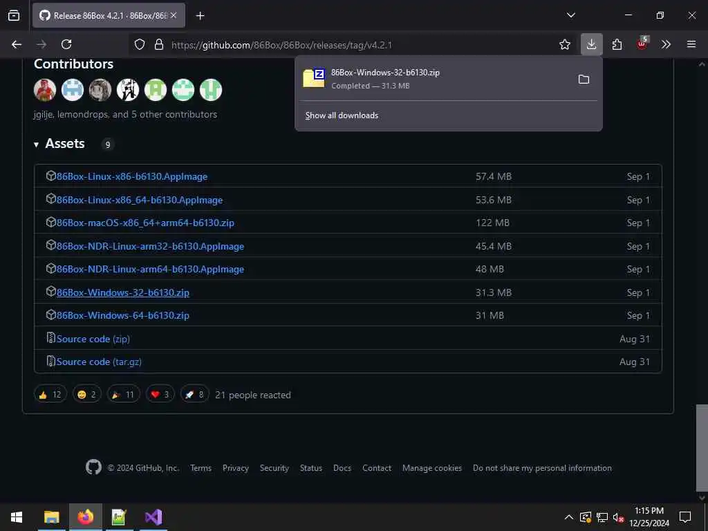
Task: Open the Firefox View icon in tab bar
Action: coord(14,16)
